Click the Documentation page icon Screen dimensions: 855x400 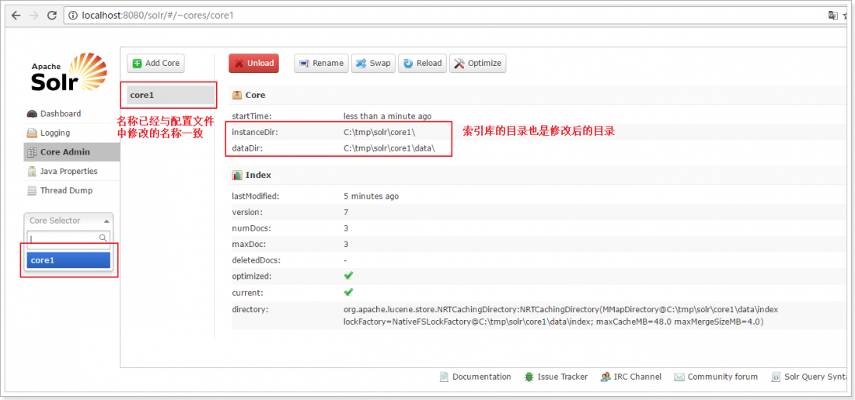pos(444,377)
